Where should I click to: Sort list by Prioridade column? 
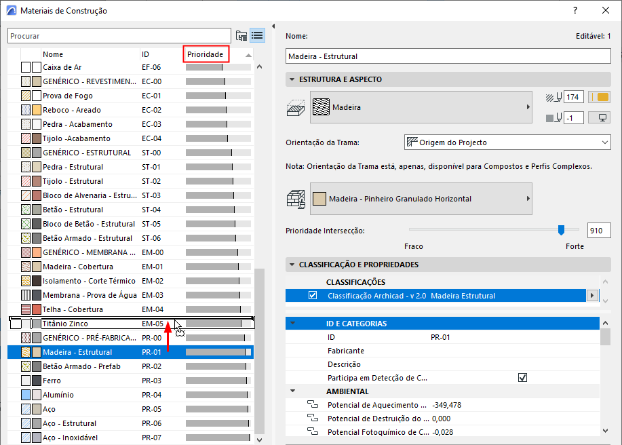click(206, 54)
